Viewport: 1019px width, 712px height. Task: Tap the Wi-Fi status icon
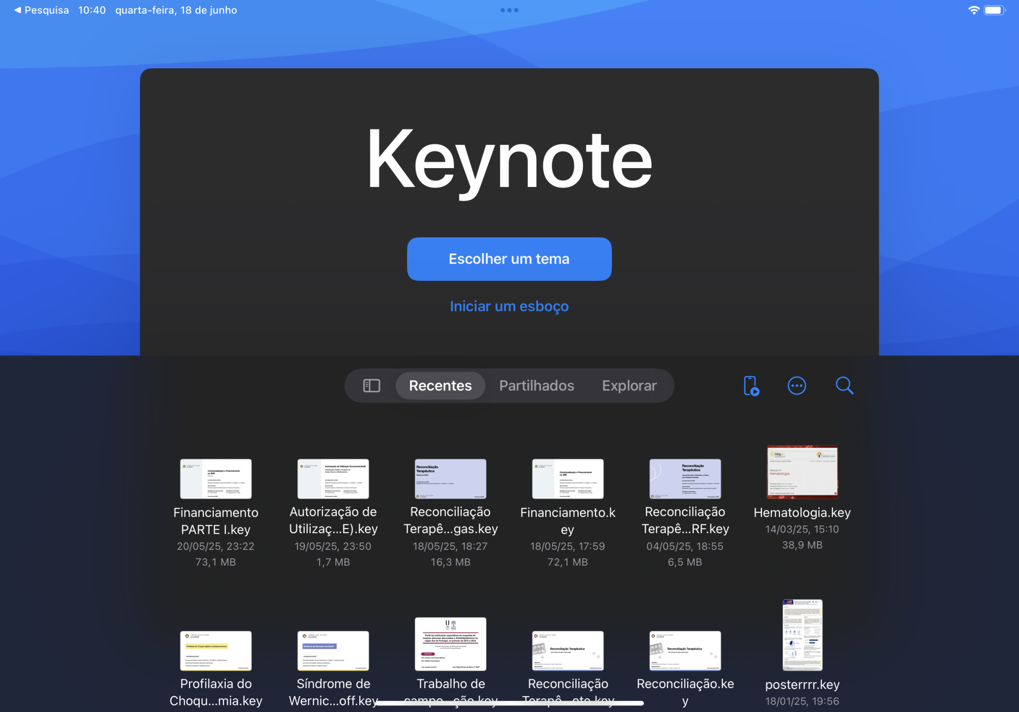tap(974, 10)
